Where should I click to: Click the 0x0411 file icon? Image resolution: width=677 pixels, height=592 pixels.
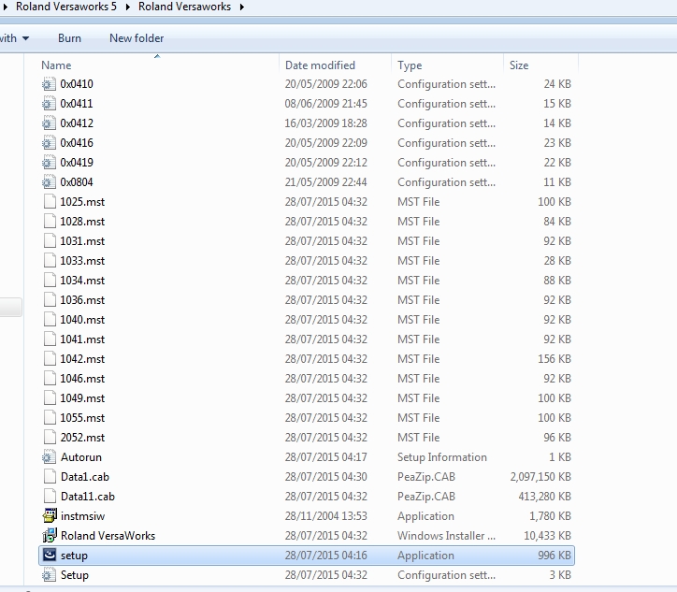pos(50,104)
